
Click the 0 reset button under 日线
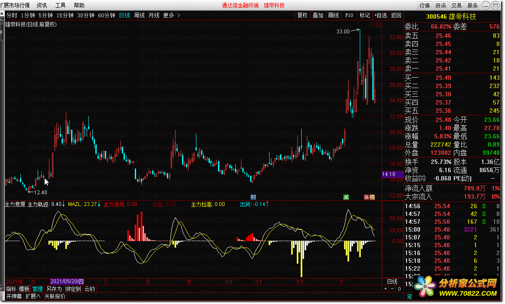click(x=399, y=289)
